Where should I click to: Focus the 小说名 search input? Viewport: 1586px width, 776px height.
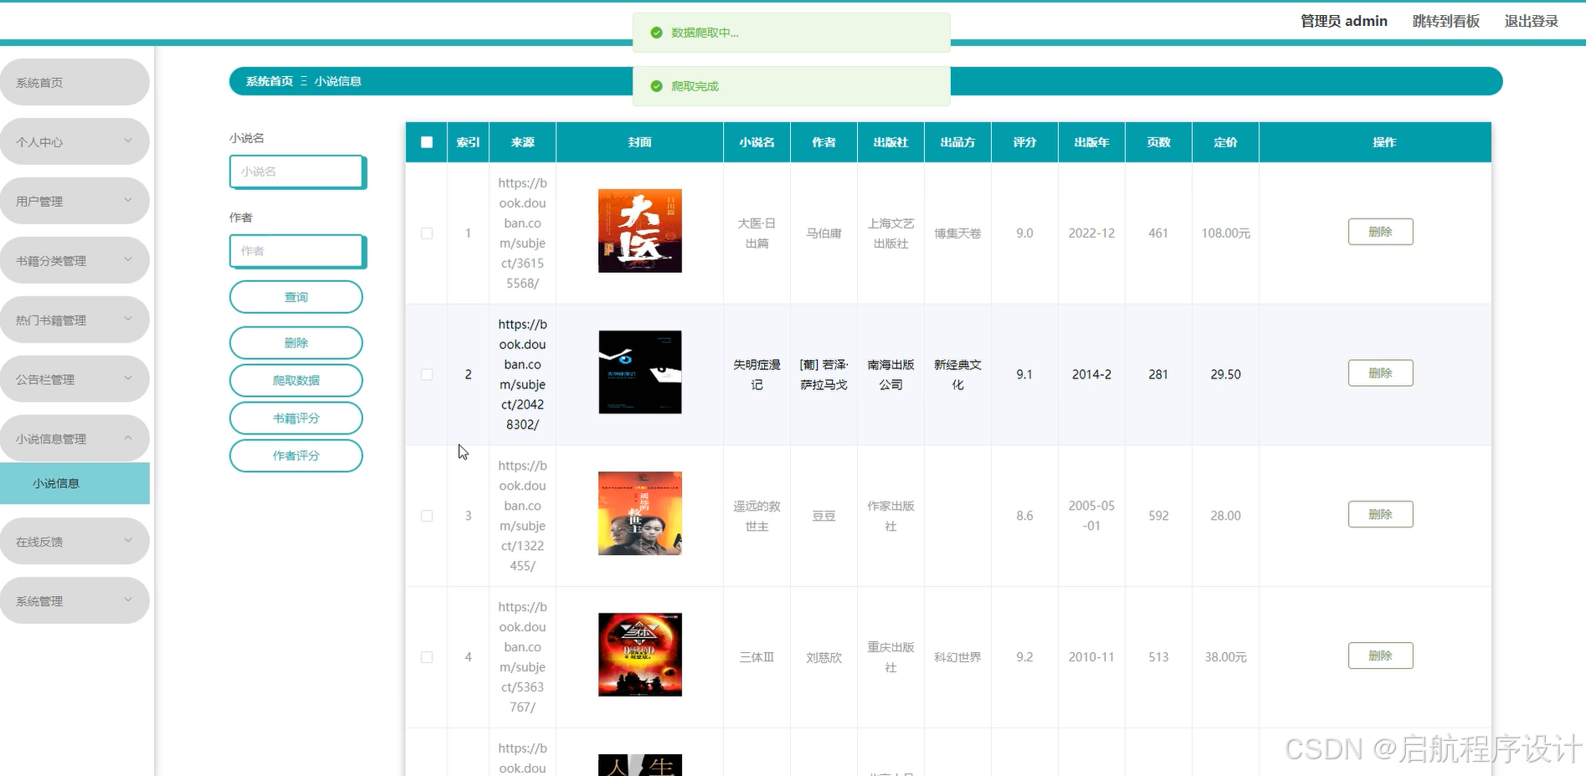[297, 172]
